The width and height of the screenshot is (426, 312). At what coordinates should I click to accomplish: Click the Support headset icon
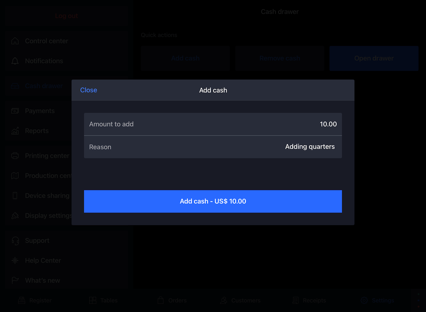pos(15,241)
